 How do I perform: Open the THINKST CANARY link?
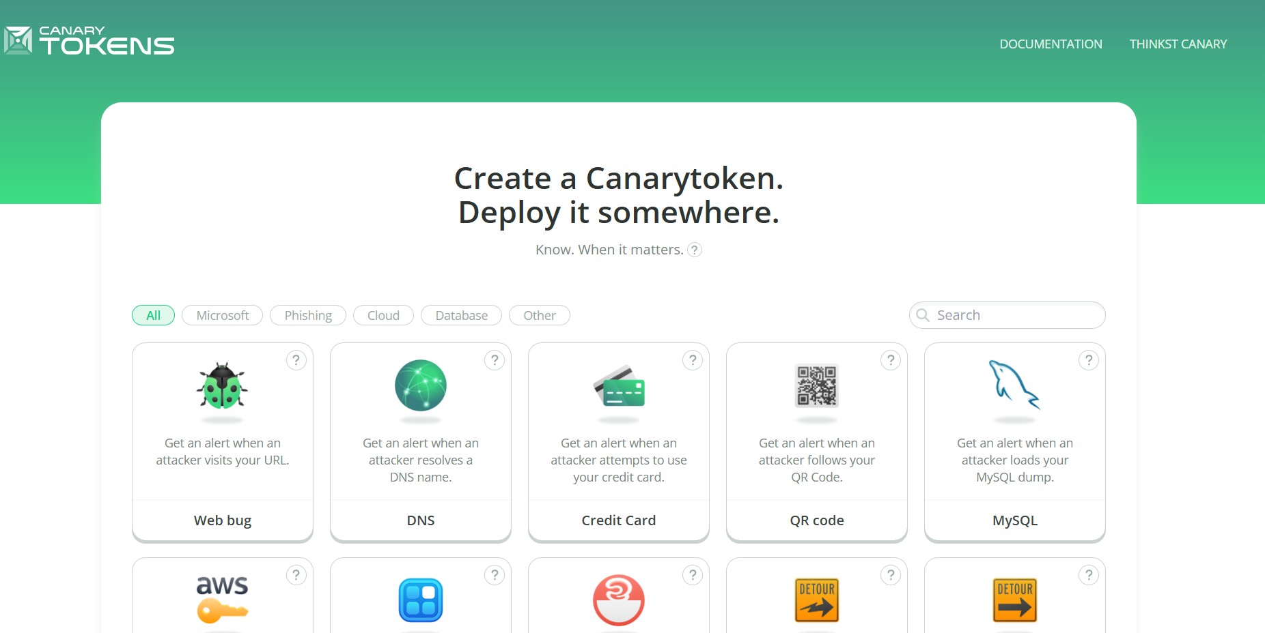coord(1178,44)
